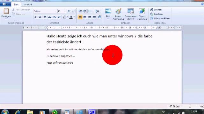Toggle superscript formatting
This screenshot has height=114, width=204.
point(59,17)
